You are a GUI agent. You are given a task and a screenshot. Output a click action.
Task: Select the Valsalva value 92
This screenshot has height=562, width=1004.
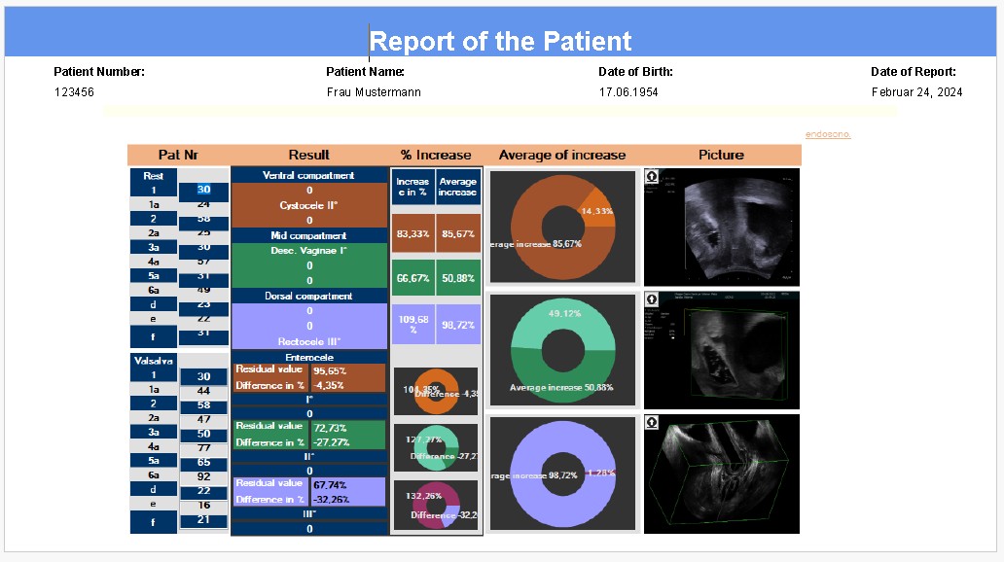[x=203, y=476]
